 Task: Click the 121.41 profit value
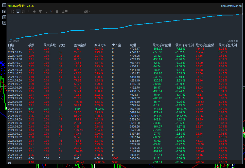tap(78, 66)
